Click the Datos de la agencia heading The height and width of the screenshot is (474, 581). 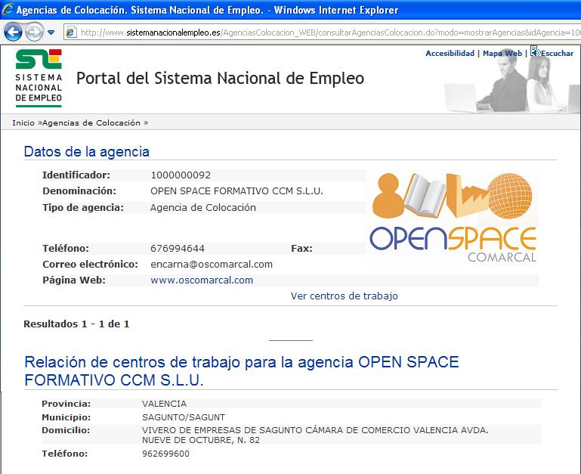[86, 152]
